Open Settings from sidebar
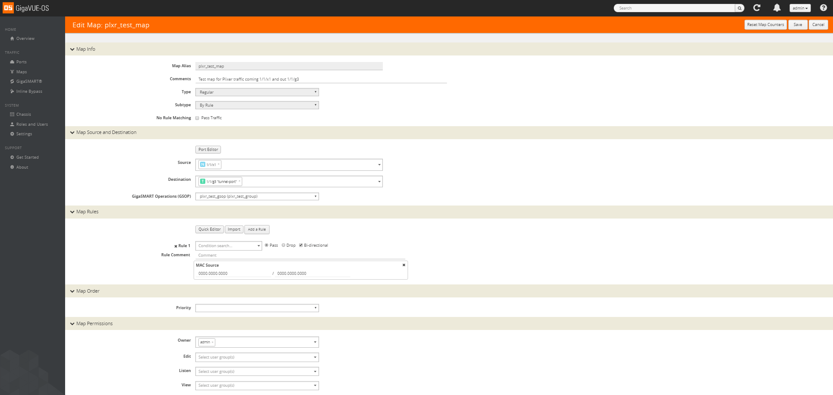 pyautogui.click(x=24, y=134)
